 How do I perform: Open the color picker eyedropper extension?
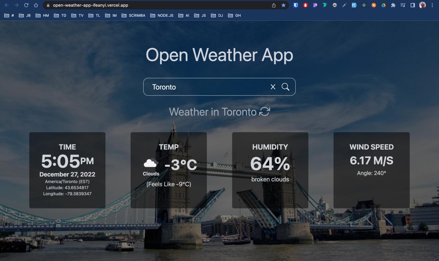pyautogui.click(x=344, y=5)
